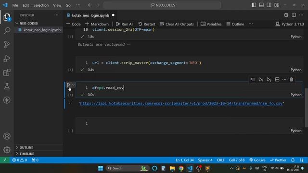Screen dimensions: 308x173
Task: Open the Variables panel
Action: [x=211, y=24]
